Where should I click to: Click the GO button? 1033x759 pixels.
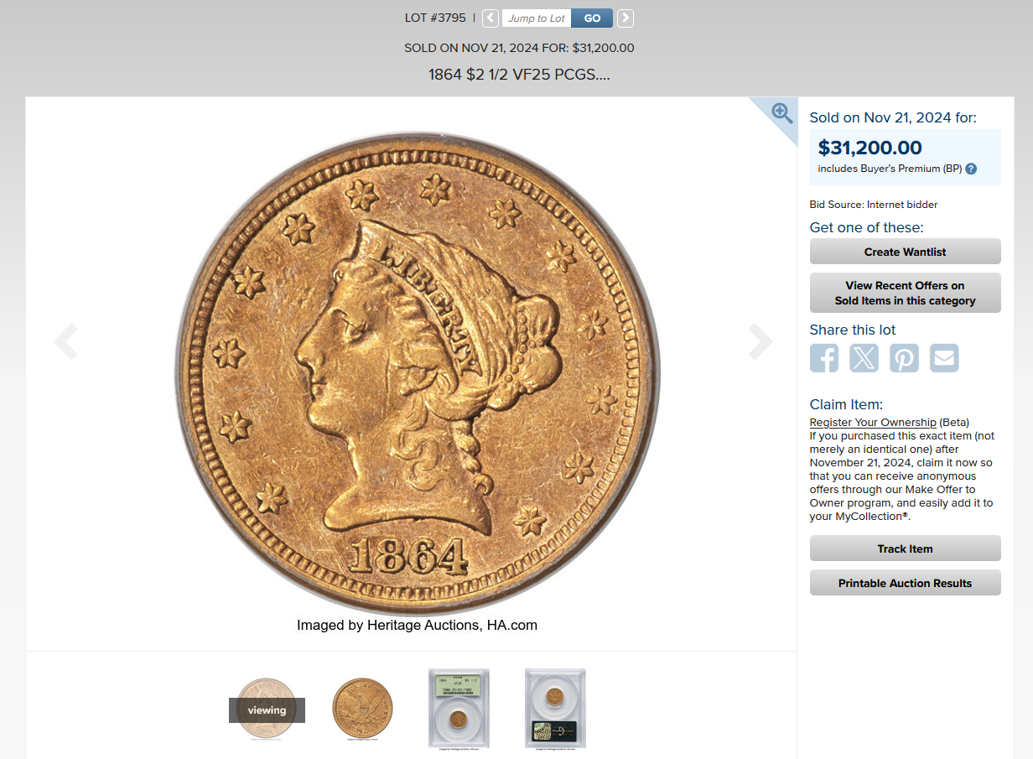click(592, 18)
